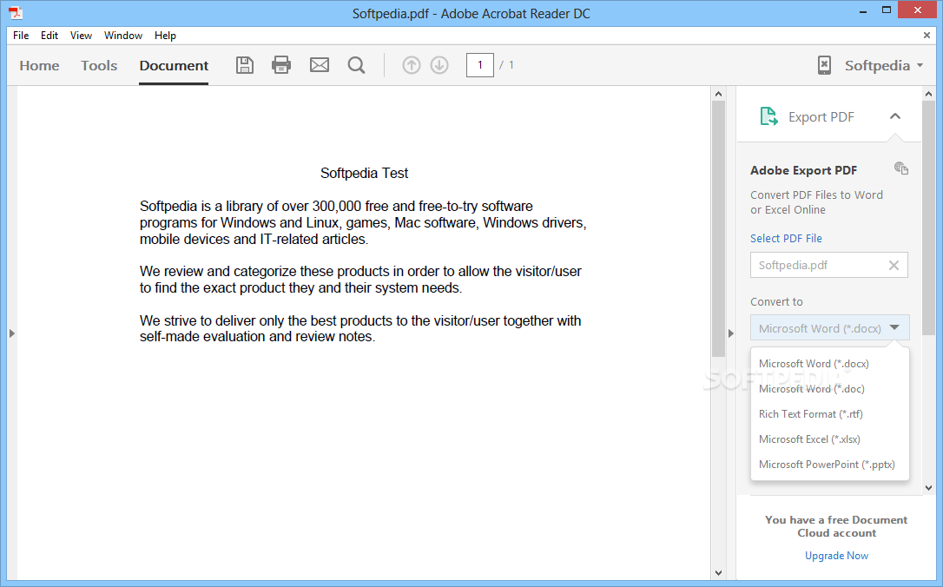
Task: Click document scrollbar down arrow
Action: click(x=718, y=572)
